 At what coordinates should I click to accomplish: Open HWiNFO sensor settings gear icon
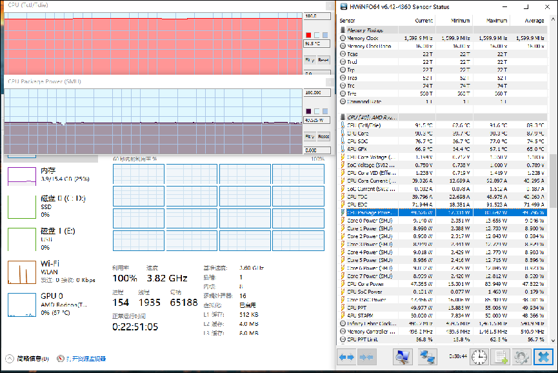click(521, 357)
